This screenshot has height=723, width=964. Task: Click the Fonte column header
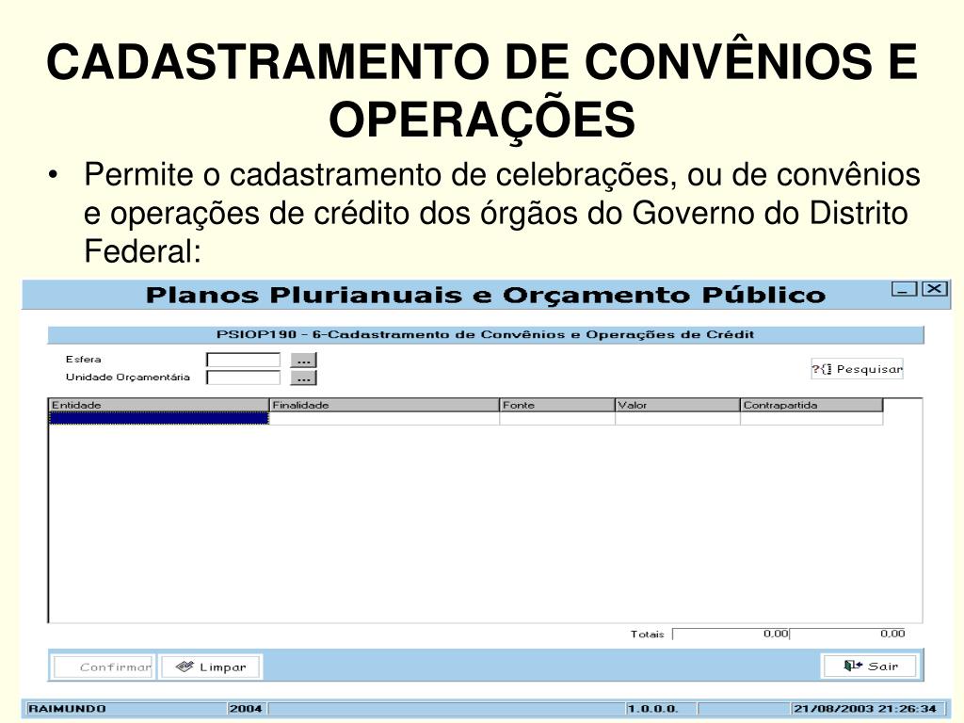[x=557, y=405]
